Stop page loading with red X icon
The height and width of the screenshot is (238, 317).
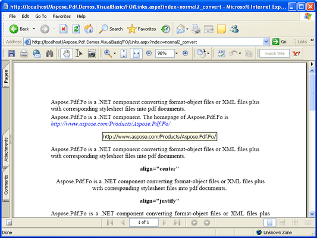63,29
